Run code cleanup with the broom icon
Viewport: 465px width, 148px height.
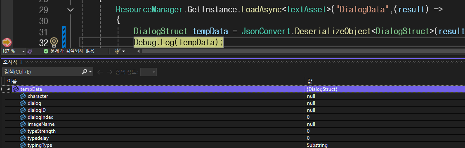pyautogui.click(x=118, y=51)
